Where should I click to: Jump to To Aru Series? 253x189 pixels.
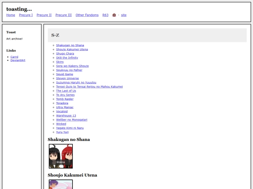(x=65, y=95)
